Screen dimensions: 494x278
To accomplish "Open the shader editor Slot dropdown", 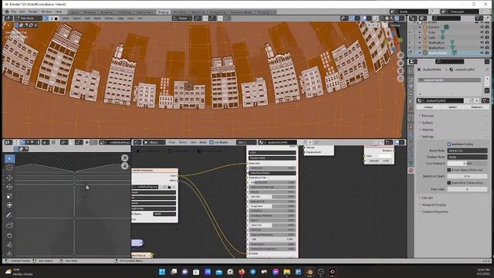I will tap(246, 142).
